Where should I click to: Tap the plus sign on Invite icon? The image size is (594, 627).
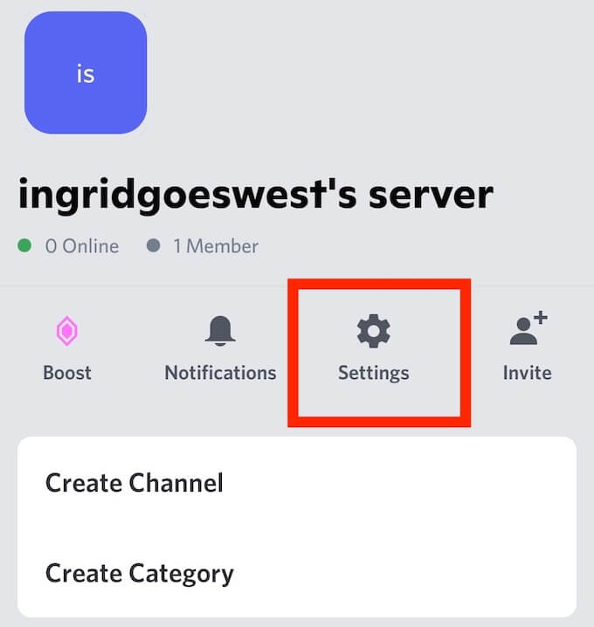coord(541,318)
